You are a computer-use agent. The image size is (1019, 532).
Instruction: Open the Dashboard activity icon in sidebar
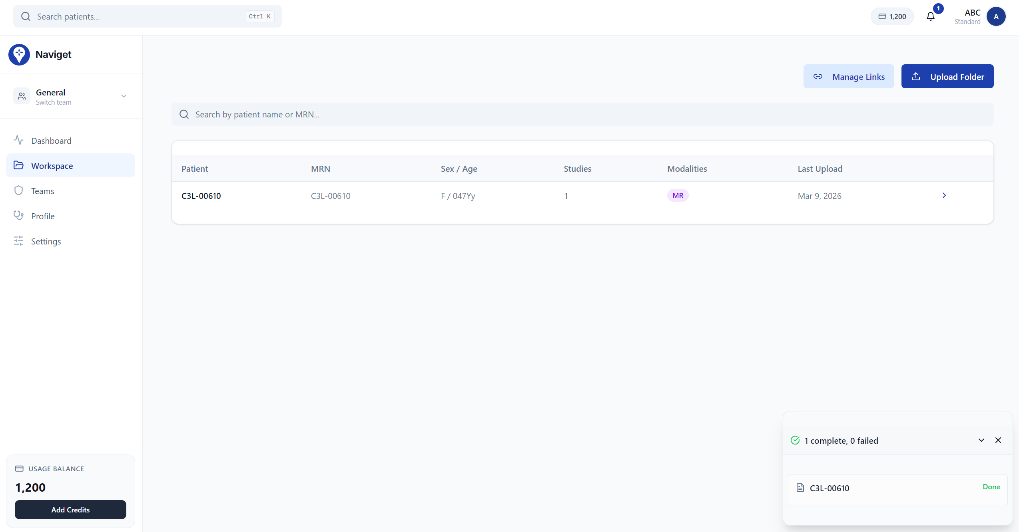pos(19,140)
